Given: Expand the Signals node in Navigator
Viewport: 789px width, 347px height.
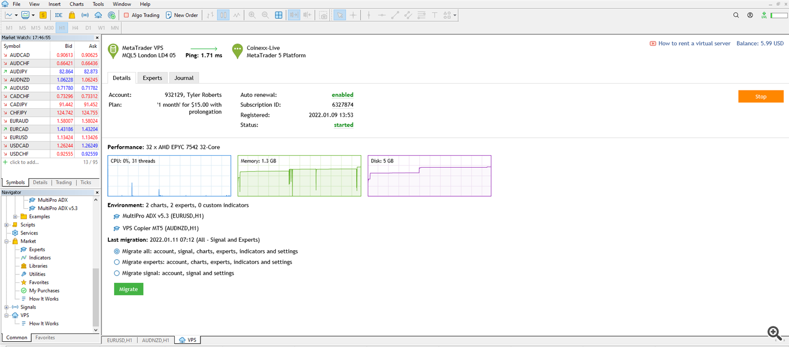Looking at the screenshot, I should pos(7,307).
